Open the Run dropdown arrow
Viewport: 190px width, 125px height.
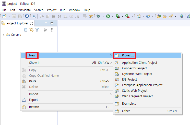[x=113, y=16]
